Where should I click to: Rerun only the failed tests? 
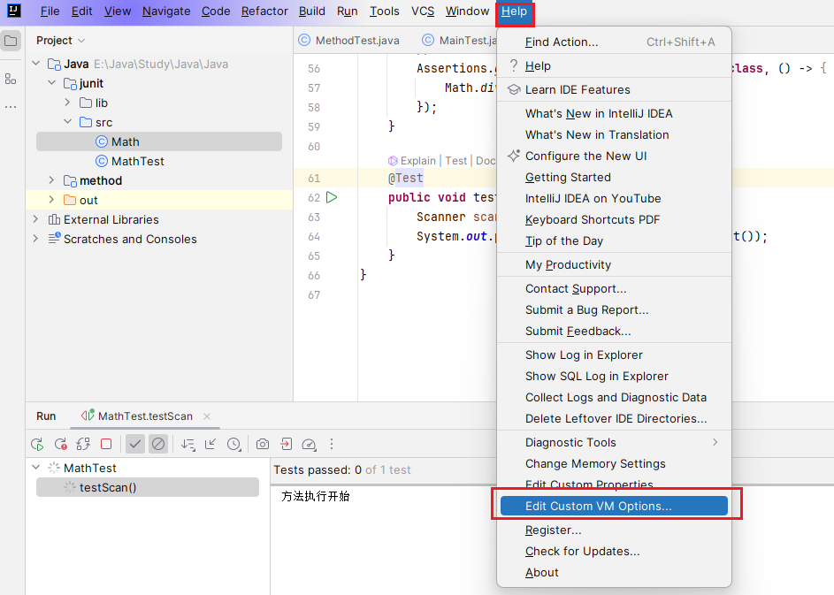click(60, 444)
